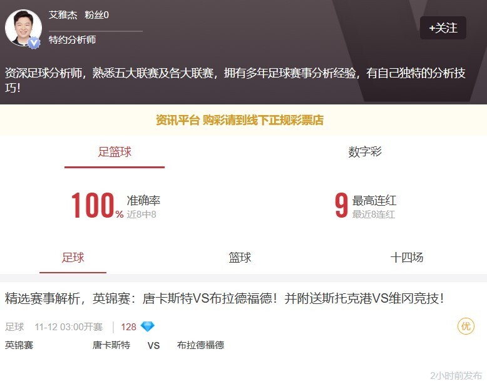Viewport: 487px width, 389px height.
Task: Open the 唐卡斯特VS布拉德福德 article title
Action: tap(225, 298)
